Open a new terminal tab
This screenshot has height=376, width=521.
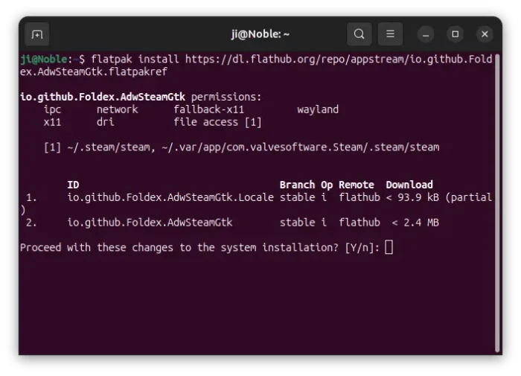(37, 34)
